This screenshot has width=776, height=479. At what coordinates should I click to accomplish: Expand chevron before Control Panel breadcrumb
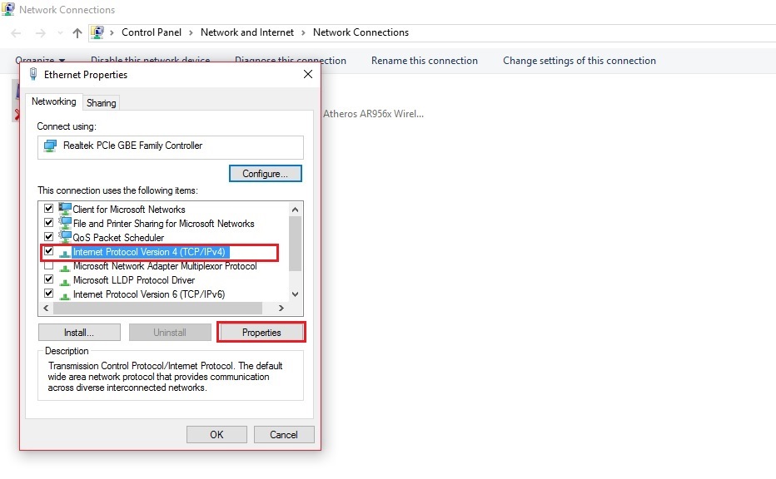pyautogui.click(x=112, y=33)
